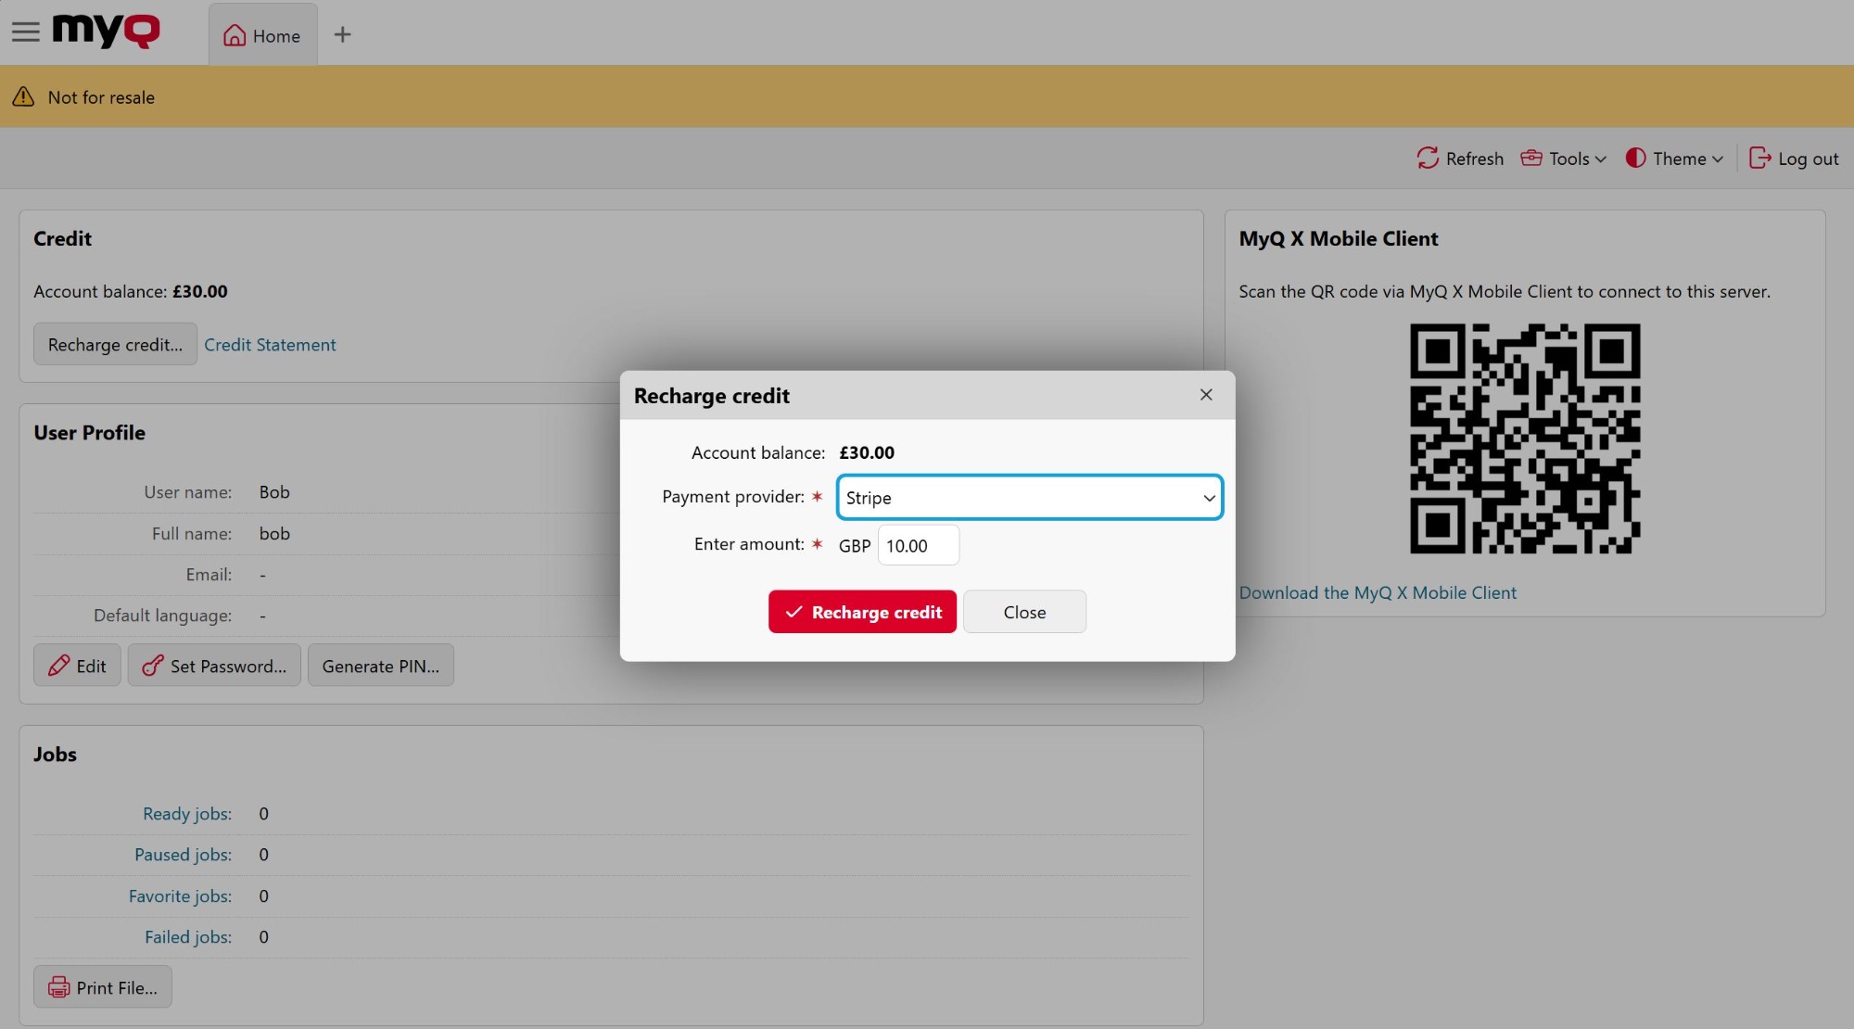Viewport: 1854px width, 1029px height.
Task: Open the hamburger main menu icon
Action: (x=25, y=32)
